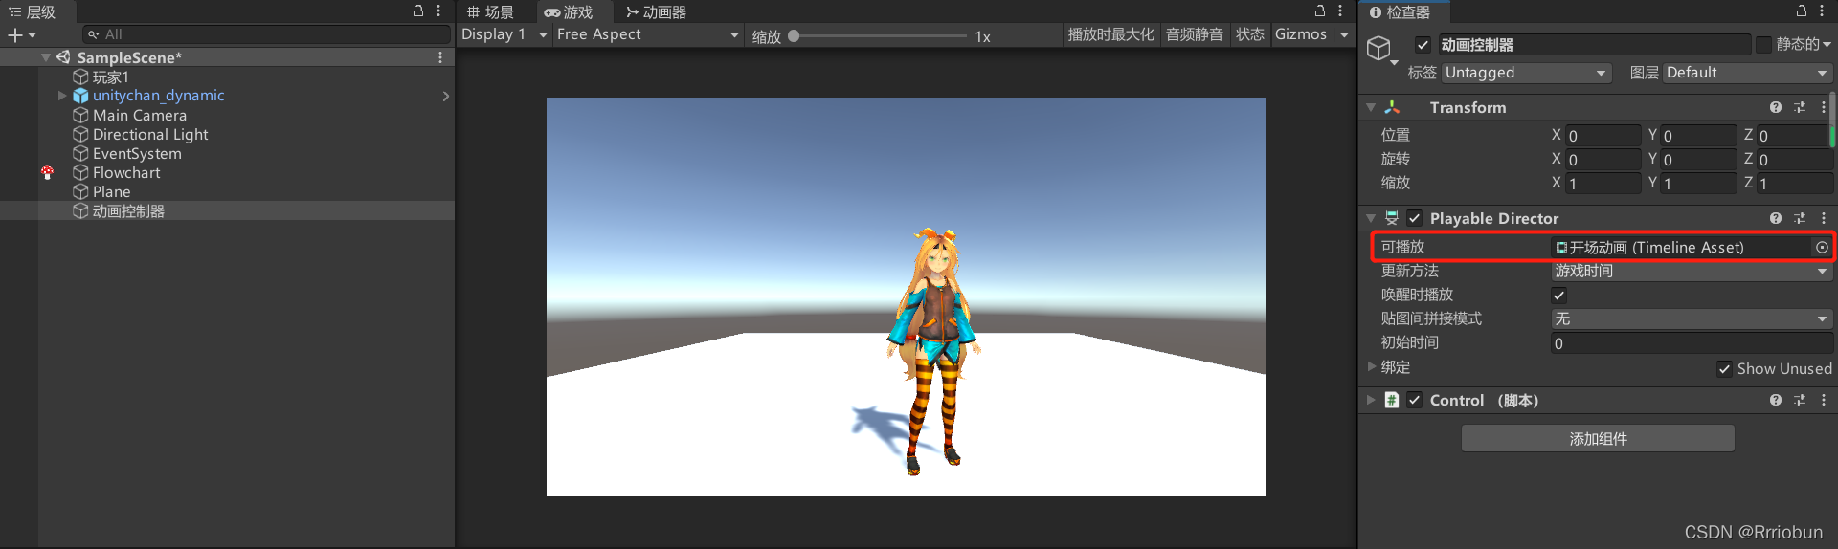Screen dimensions: 1838x549
Task: Click the object name field 动画控制器
Action: tap(1594, 45)
